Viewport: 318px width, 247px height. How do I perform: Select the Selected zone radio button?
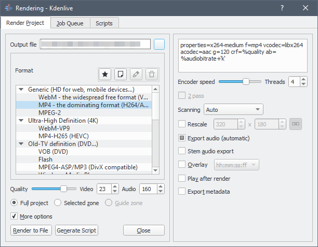[x=58, y=203]
